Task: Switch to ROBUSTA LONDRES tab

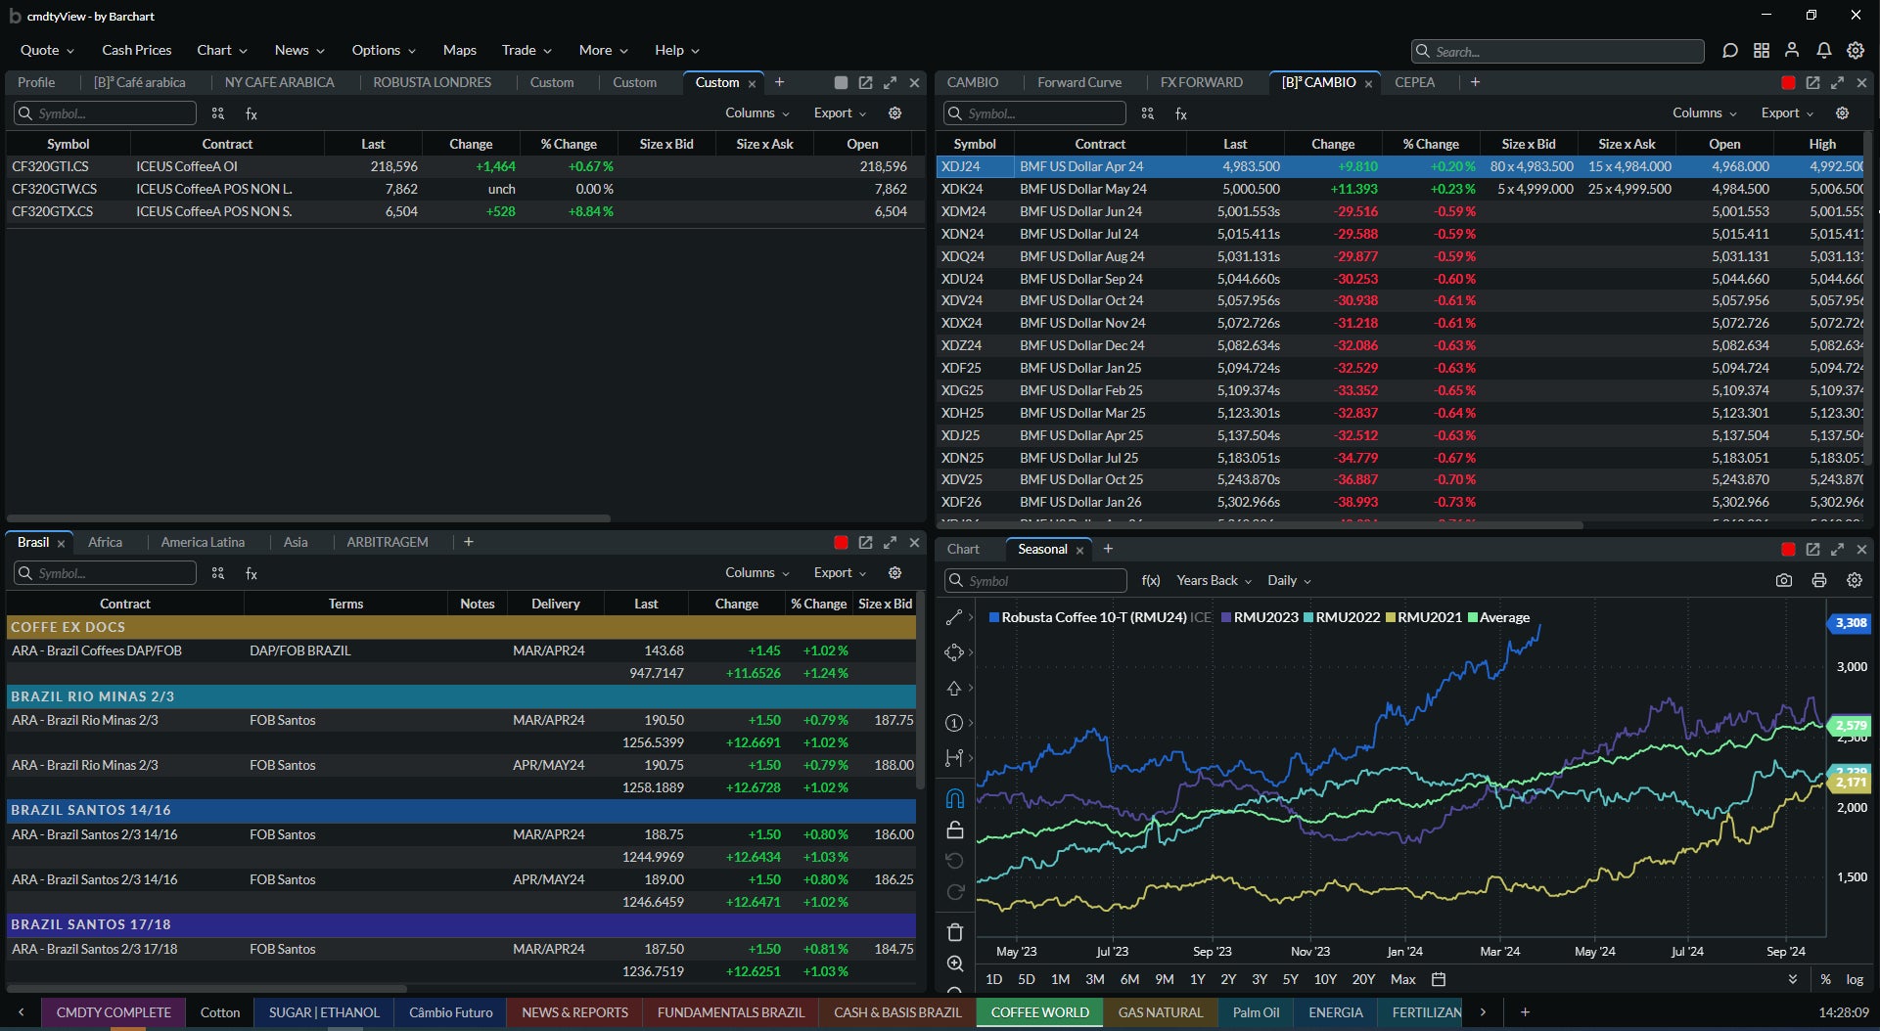Action: coord(432,83)
